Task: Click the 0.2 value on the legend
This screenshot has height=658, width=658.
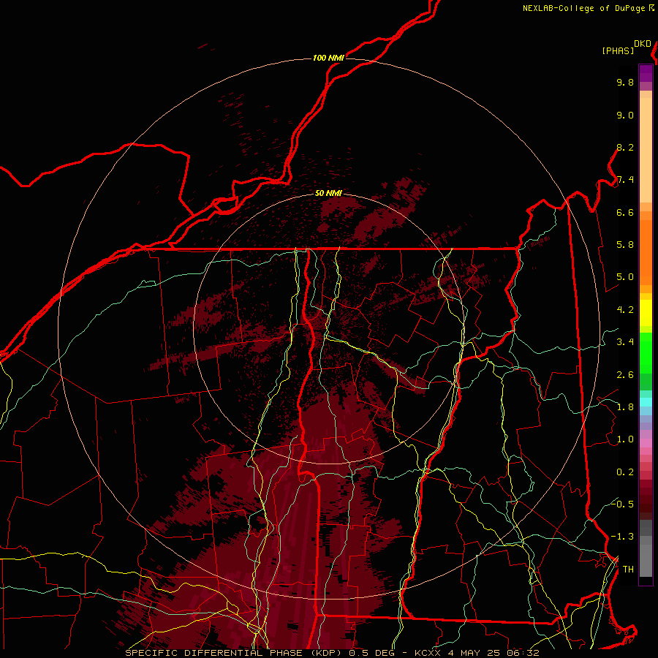Action: [x=625, y=472]
